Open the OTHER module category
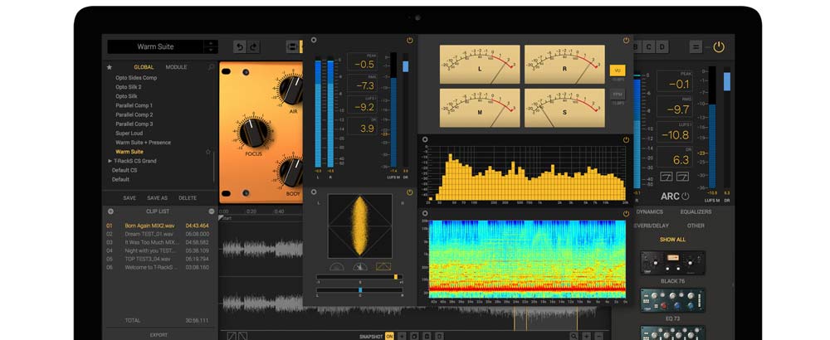 tap(696, 226)
